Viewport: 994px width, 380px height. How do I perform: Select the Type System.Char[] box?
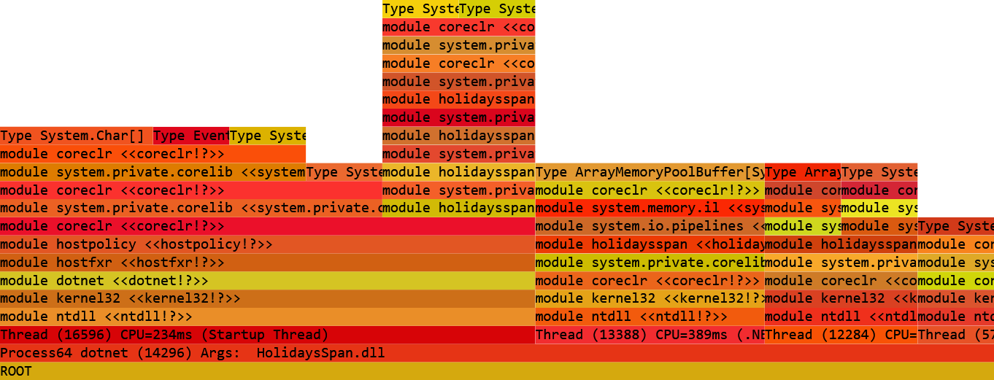click(x=77, y=136)
